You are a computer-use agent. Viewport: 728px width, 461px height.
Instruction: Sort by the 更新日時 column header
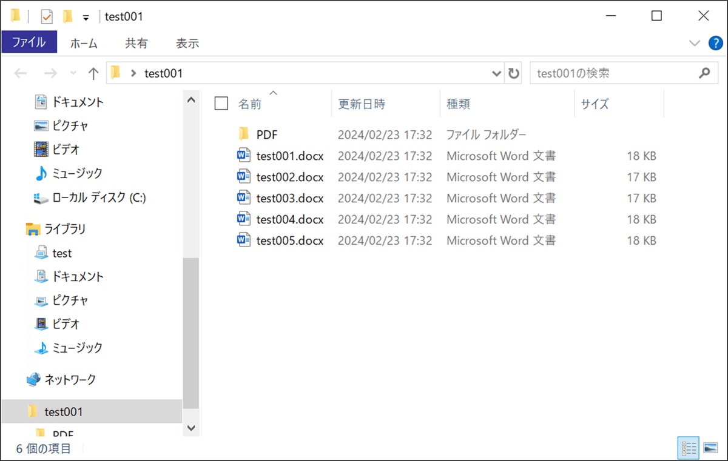362,104
